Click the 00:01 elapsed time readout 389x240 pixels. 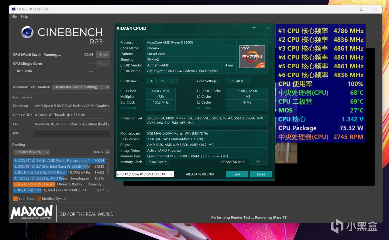tap(89, 55)
